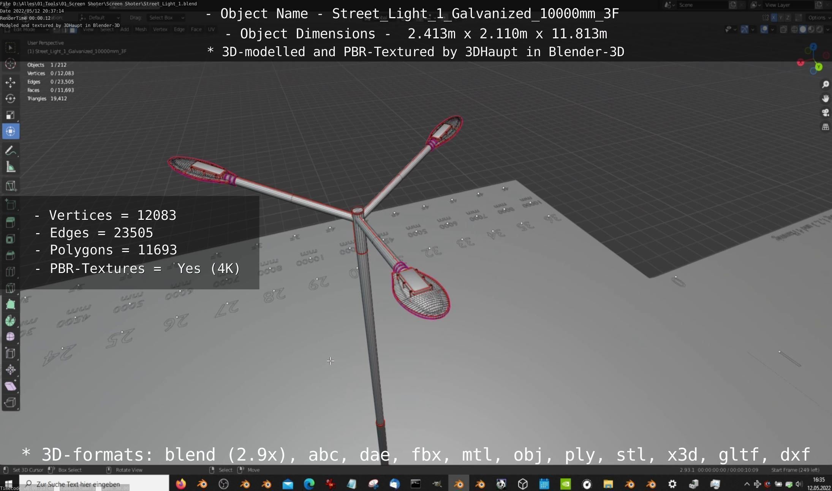Image resolution: width=832 pixels, height=491 pixels.
Task: Open Windows Settings gear in taskbar
Action: click(672, 484)
